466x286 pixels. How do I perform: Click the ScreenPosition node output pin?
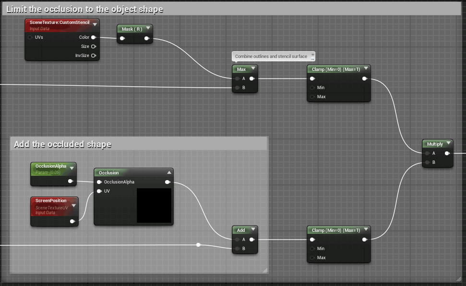72,221
